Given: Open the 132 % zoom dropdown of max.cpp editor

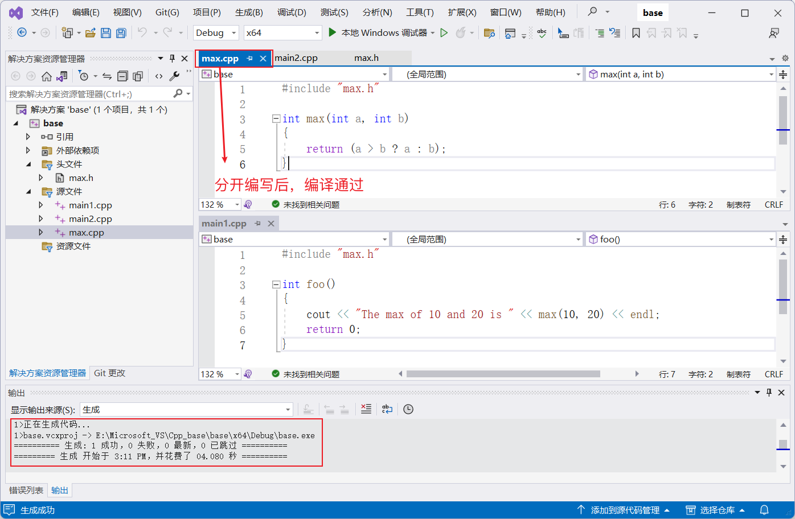Looking at the screenshot, I should [220, 204].
